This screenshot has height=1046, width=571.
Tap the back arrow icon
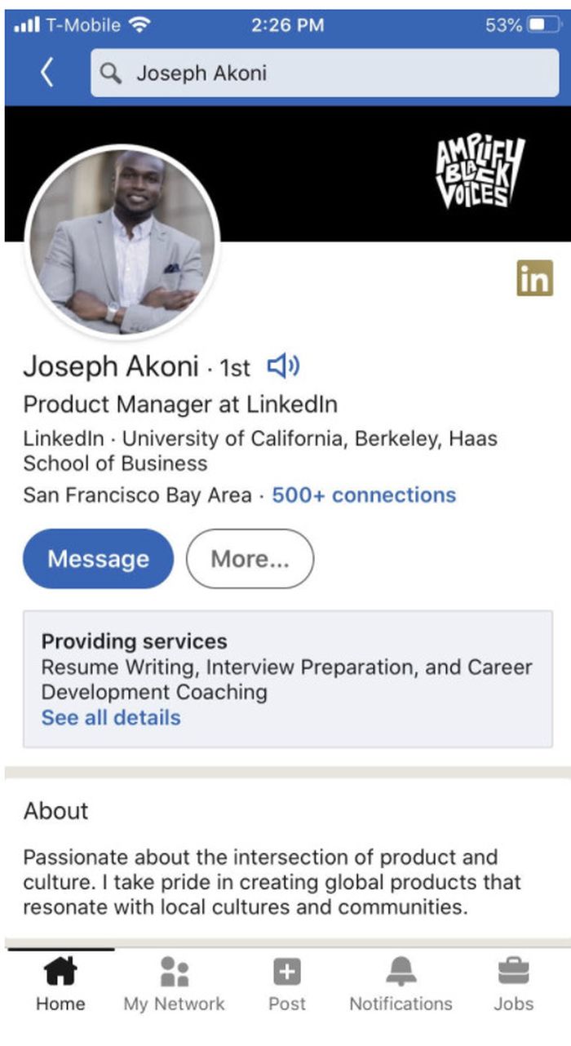click(x=47, y=73)
